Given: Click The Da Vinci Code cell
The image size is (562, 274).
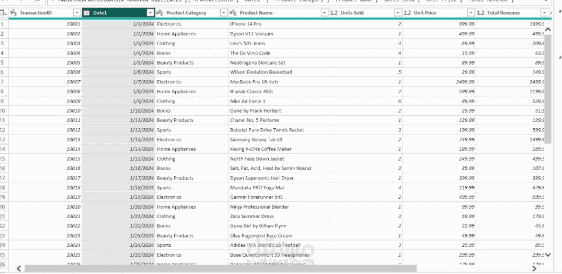Looking at the screenshot, I should [279, 53].
